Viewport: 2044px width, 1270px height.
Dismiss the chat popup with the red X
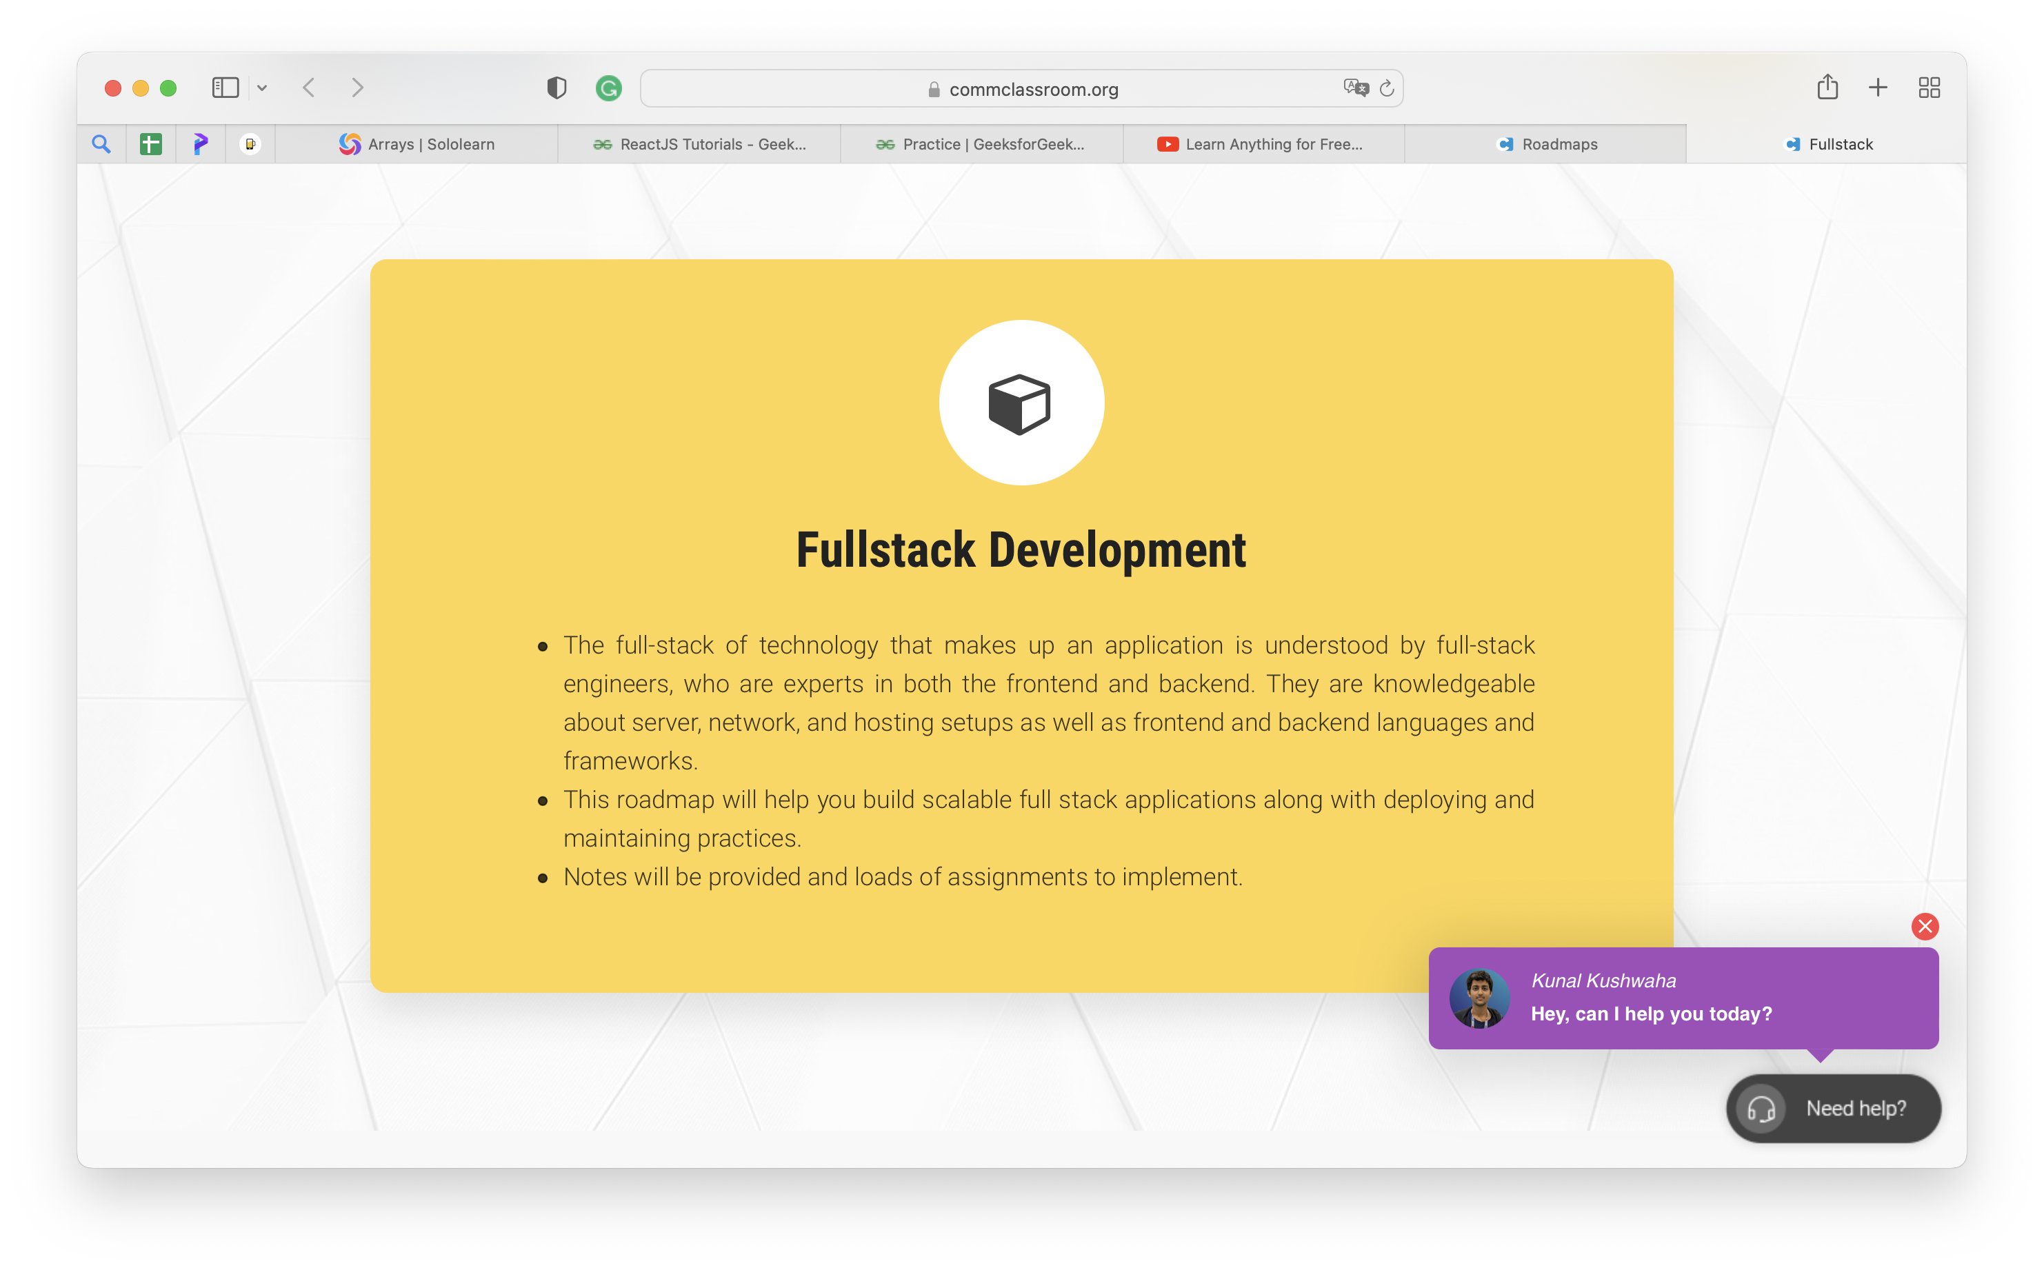[x=1925, y=926]
